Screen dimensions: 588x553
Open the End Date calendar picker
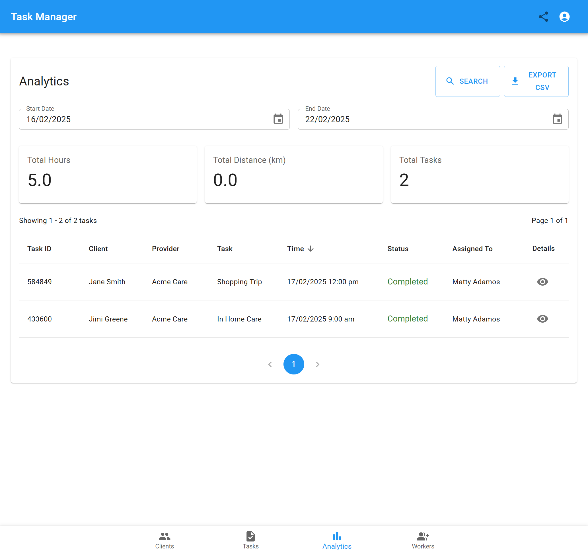557,119
